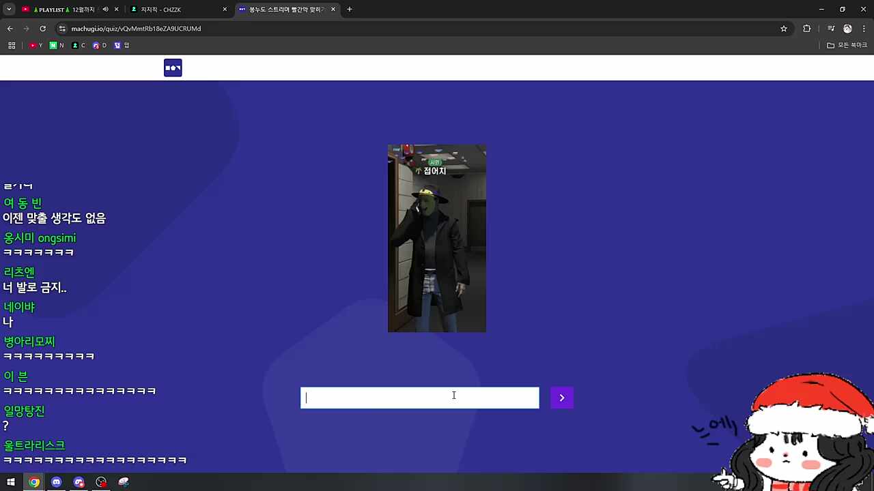Click the username 이 븐 in chat

point(16,376)
